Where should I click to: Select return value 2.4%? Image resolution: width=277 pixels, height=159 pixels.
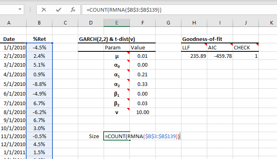pyautogui.click(x=39, y=56)
